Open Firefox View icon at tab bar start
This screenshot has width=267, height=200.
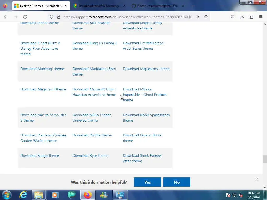pos(5,6)
